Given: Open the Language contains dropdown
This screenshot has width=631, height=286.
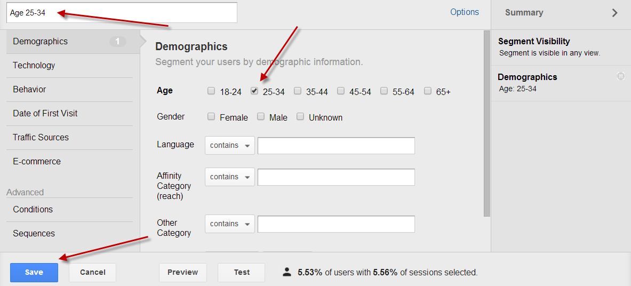Looking at the screenshot, I should click(x=230, y=146).
